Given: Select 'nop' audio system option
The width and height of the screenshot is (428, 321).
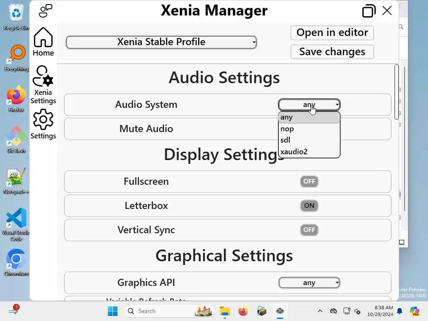Looking at the screenshot, I should [x=309, y=129].
